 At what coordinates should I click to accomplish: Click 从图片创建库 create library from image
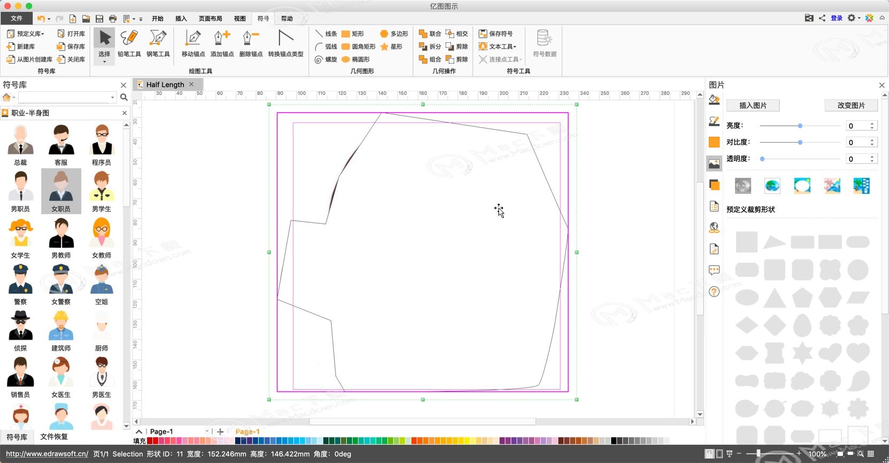coord(29,59)
